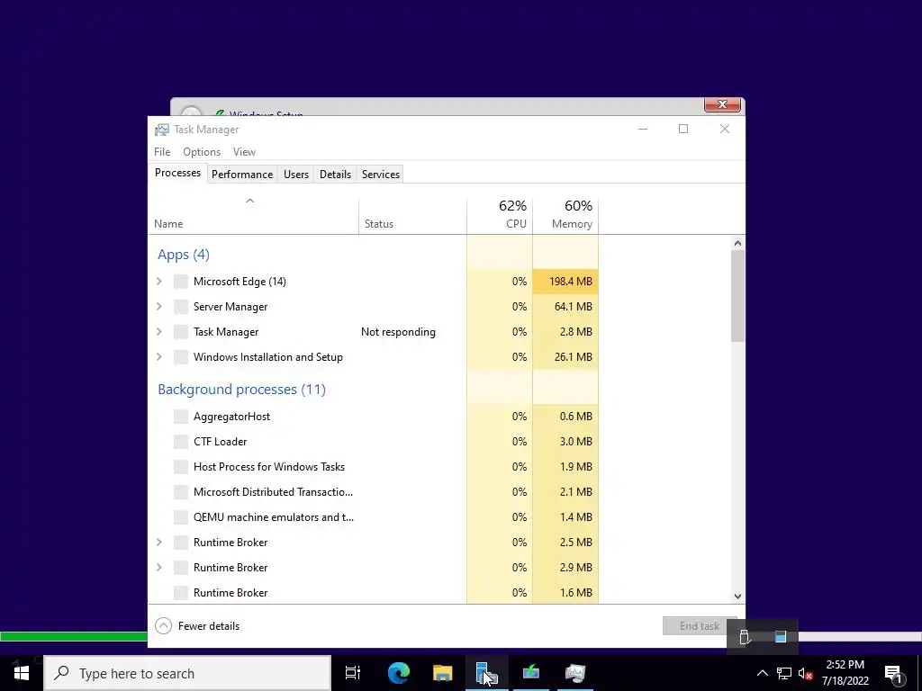Sort by the CPU column header
Screen dimensions: 922x691
click(500, 216)
